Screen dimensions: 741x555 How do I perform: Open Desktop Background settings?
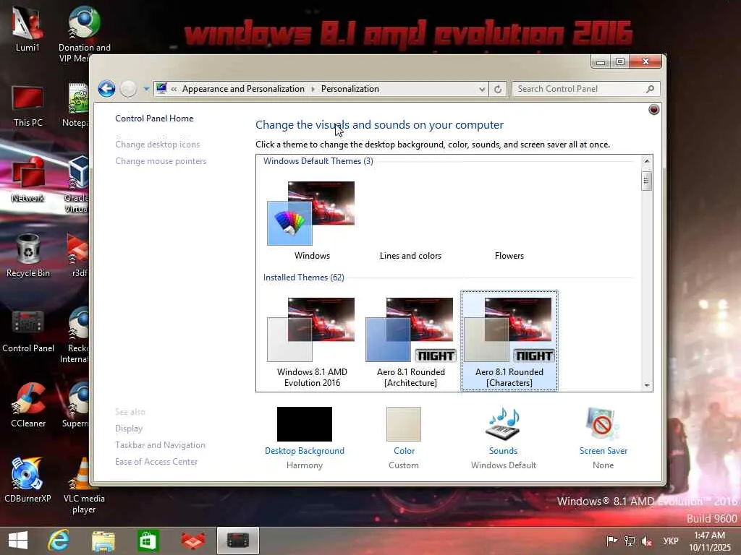coord(305,424)
